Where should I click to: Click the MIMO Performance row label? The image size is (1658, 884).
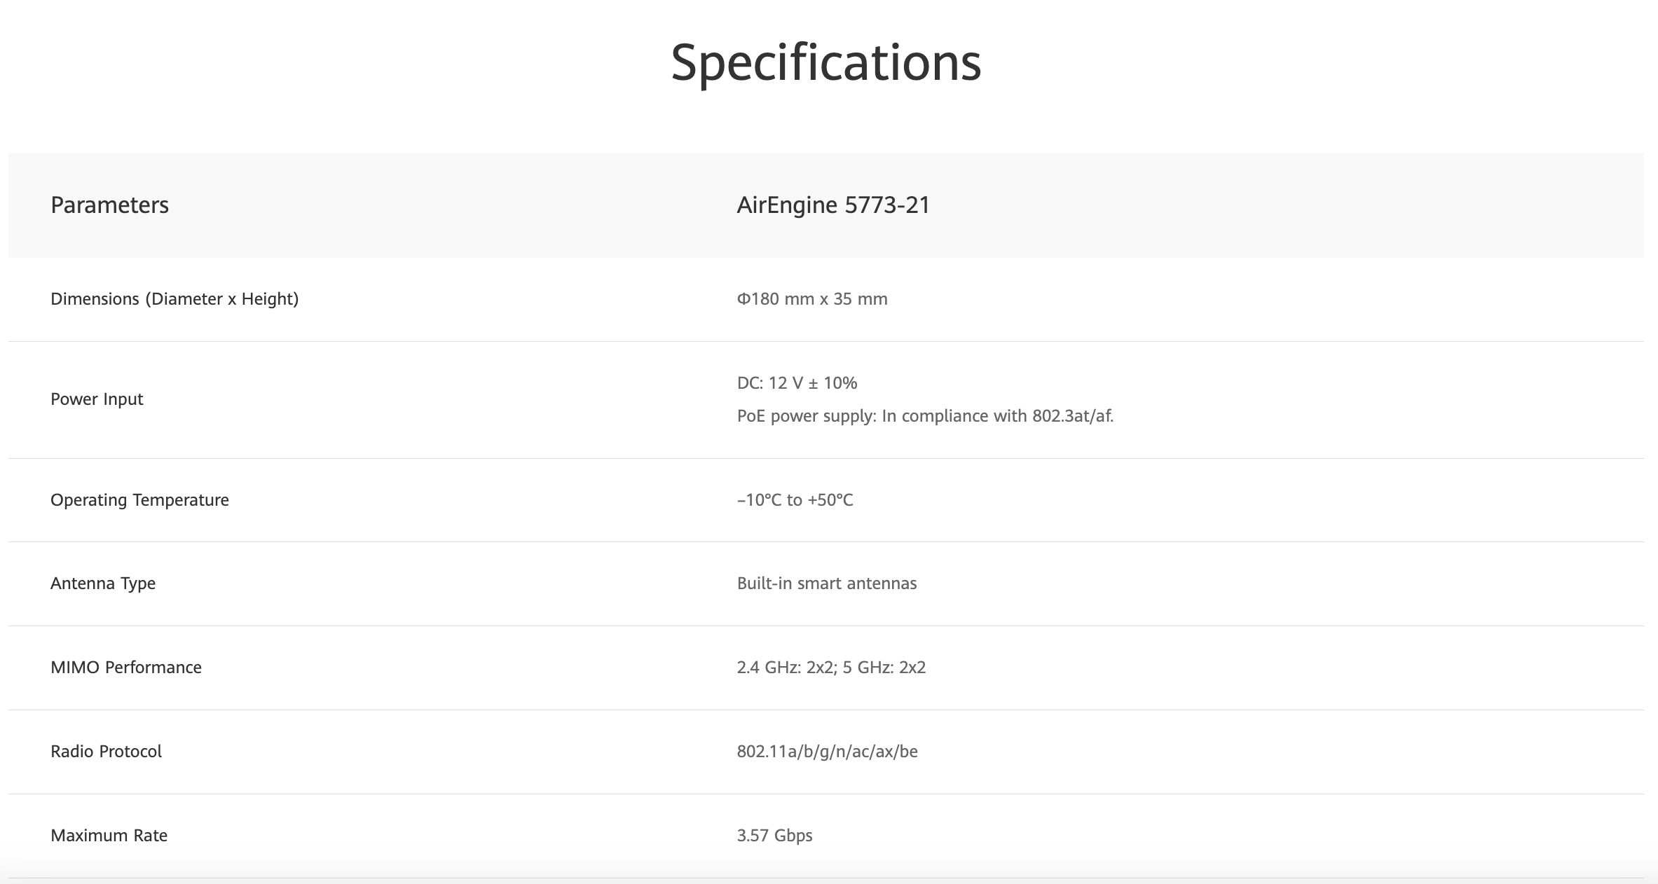[126, 668]
